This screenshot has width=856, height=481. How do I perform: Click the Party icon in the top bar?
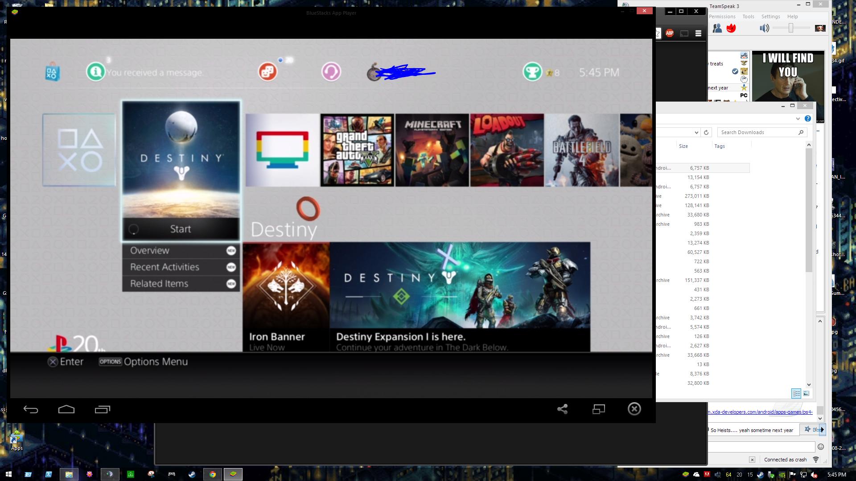click(x=268, y=71)
